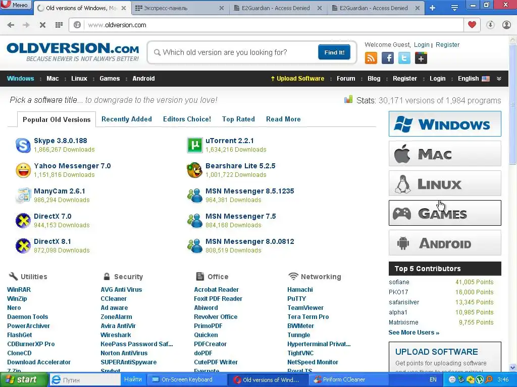
Task: Click the Skype icon
Action: pyautogui.click(x=23, y=145)
